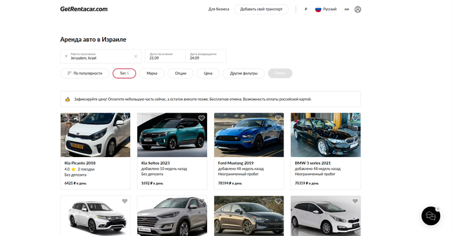Open the Kia Picanto 2018 photo

[95, 135]
